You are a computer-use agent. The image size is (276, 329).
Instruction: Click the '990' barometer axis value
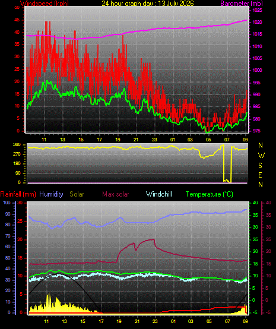click(256, 94)
